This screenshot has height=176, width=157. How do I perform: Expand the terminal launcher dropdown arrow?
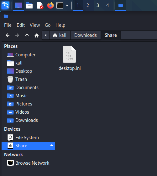point(67,5)
